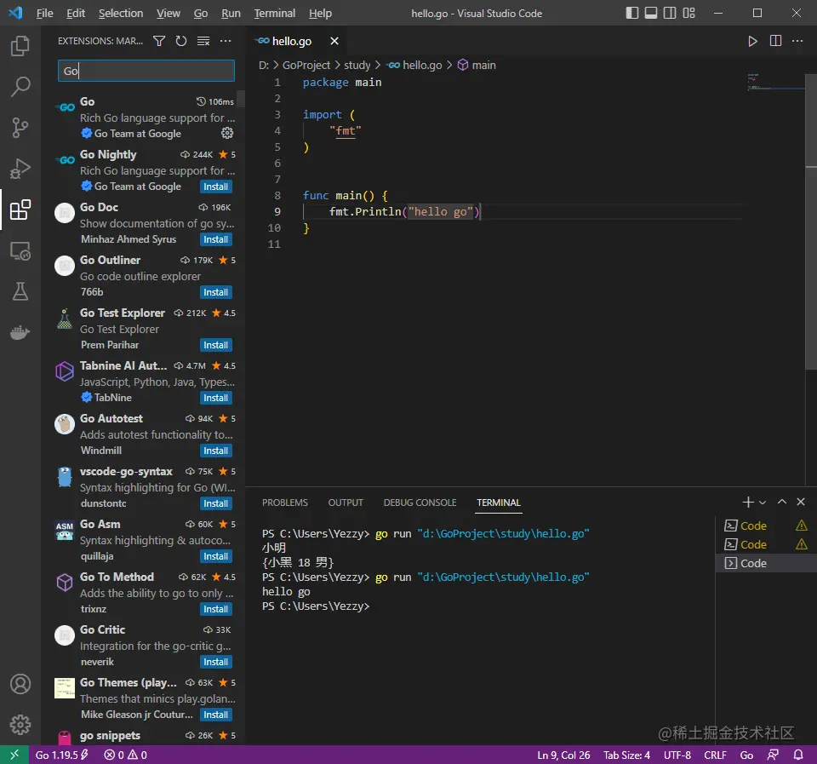Click the filter extensions funnel icon
The height and width of the screenshot is (764, 817).
[159, 41]
